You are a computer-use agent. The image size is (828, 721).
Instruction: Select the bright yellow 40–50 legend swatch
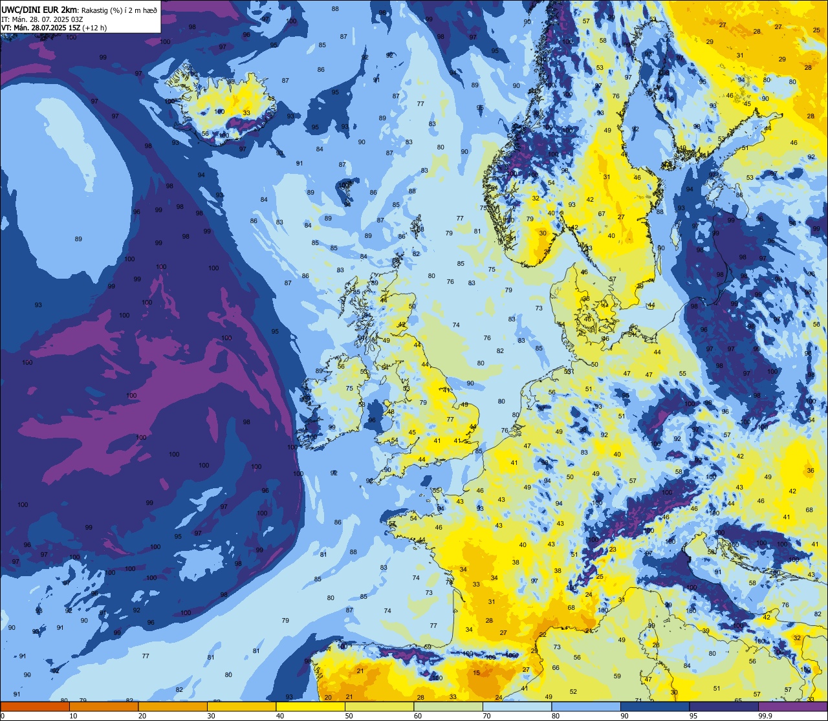pyautogui.click(x=310, y=707)
